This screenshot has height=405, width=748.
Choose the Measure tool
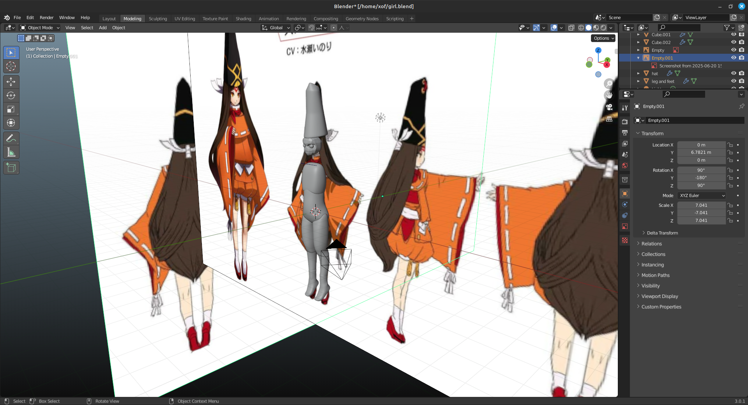click(x=11, y=152)
